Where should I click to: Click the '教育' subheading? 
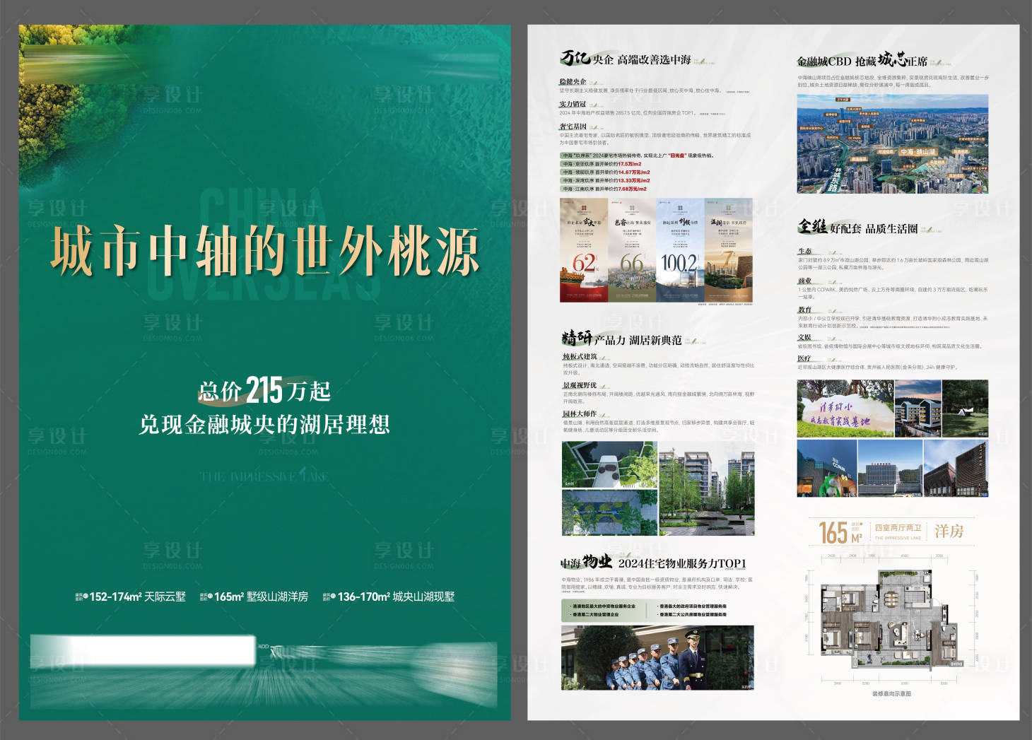pyautogui.click(x=804, y=310)
